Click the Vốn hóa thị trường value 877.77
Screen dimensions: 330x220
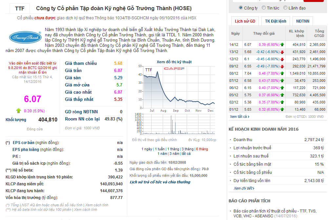[x=116, y=198]
